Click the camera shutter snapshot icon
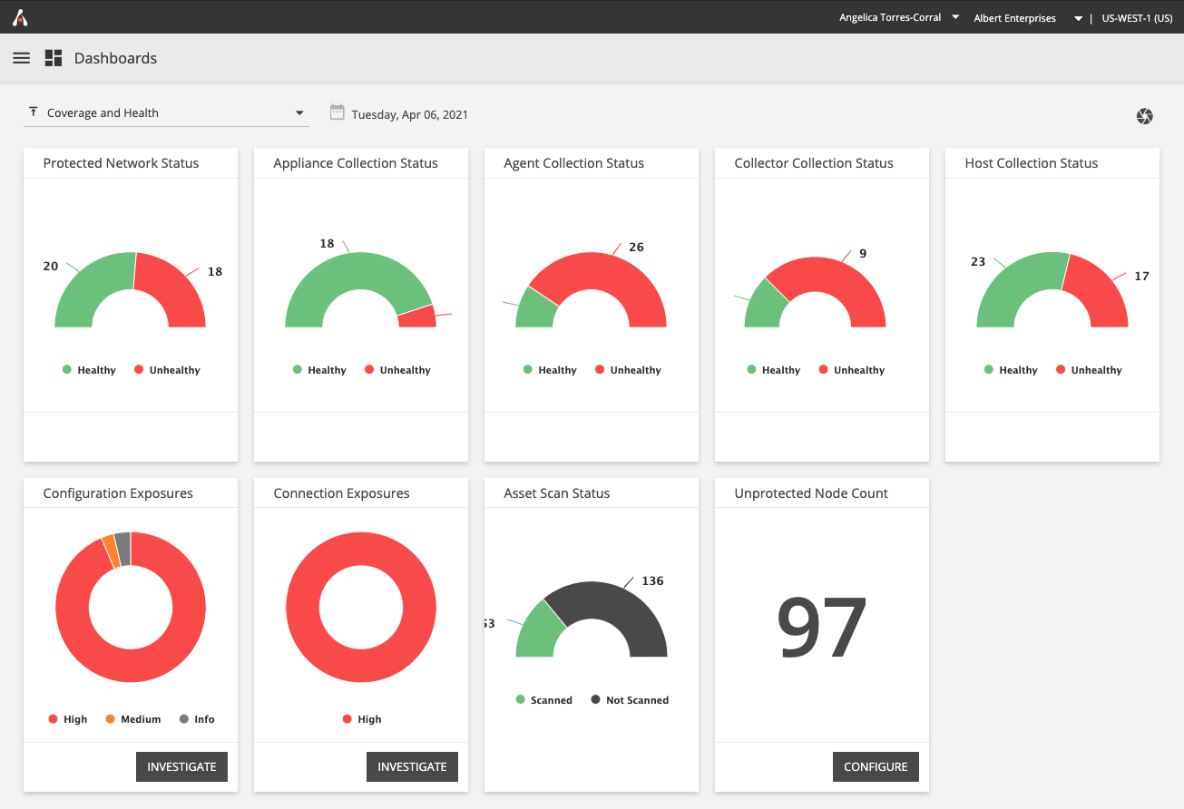Screen dimensions: 1184x809 tap(1144, 116)
